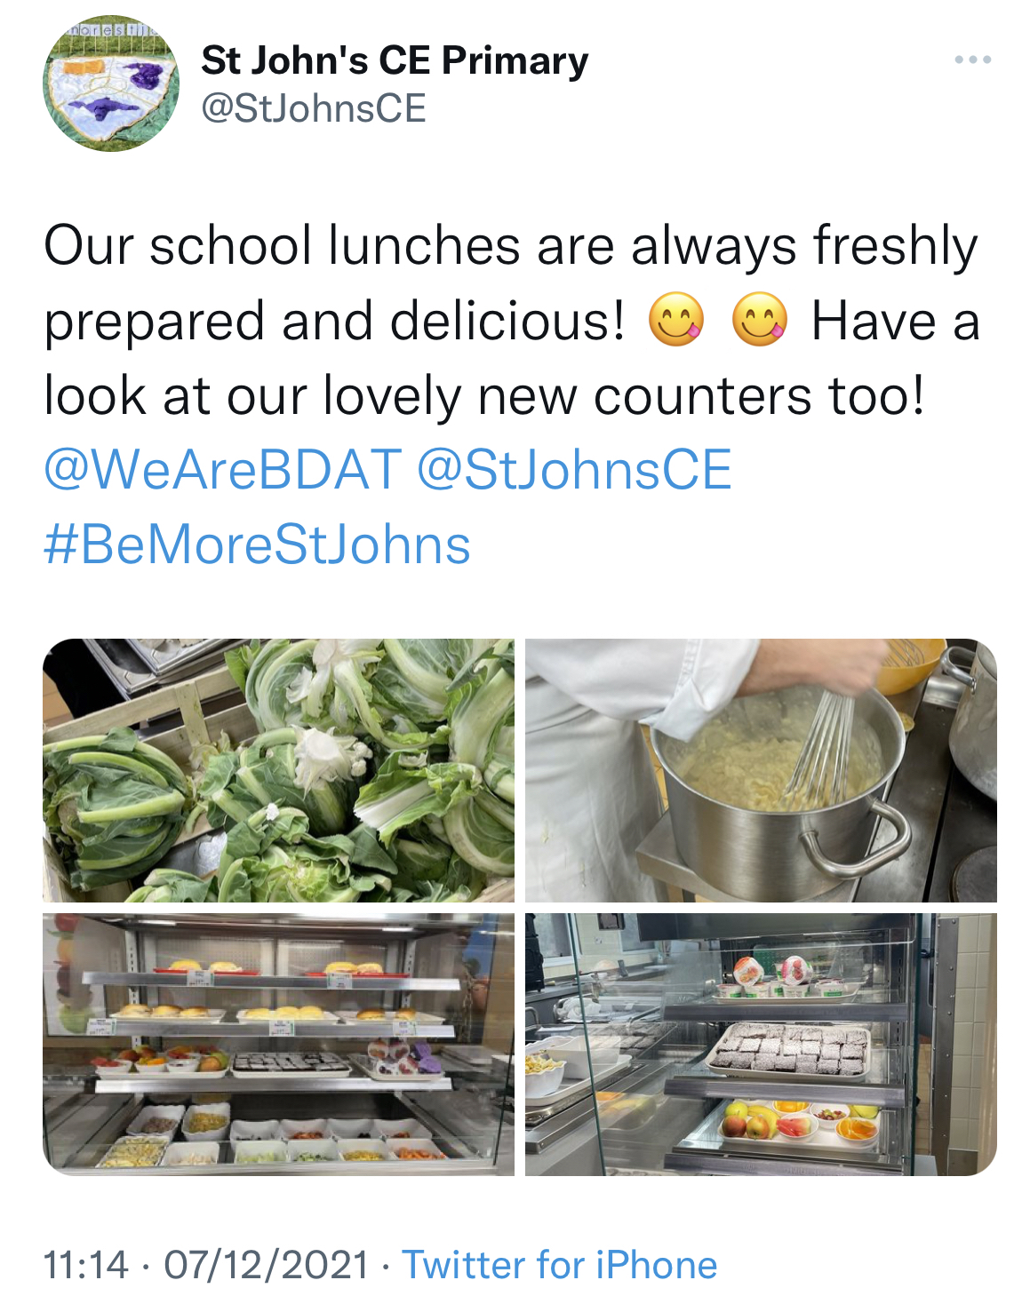Click the St John's CE Primary account name
This screenshot has width=1014, height=1312.
coord(395,60)
